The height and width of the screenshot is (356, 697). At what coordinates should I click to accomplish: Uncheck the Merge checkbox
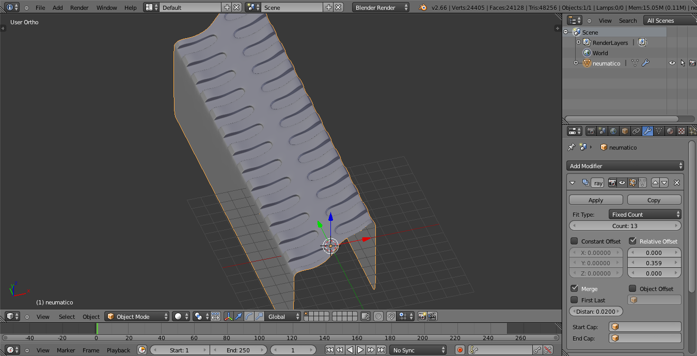pos(574,288)
